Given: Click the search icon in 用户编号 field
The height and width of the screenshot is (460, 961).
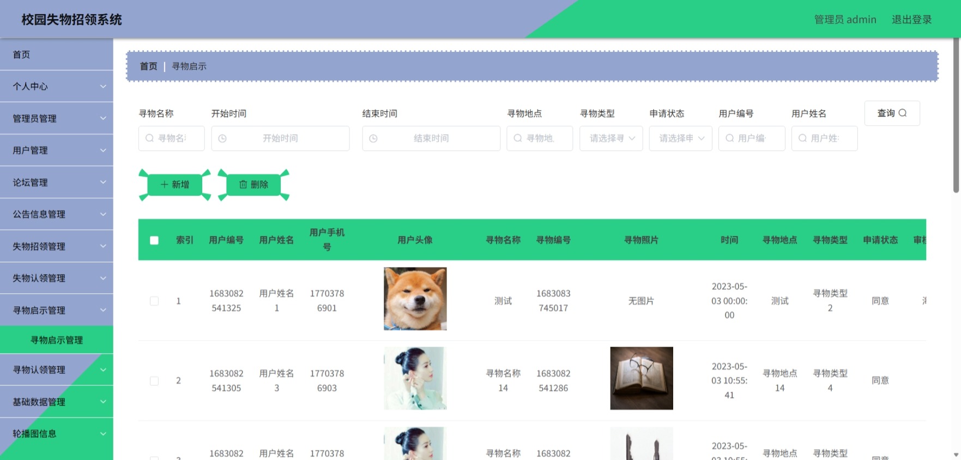Looking at the screenshot, I should click(x=729, y=138).
